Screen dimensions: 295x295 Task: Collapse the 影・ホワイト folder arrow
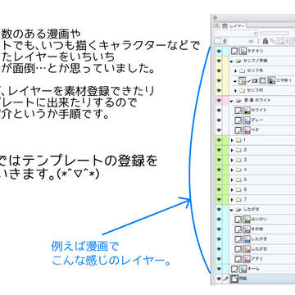pyautogui.click(x=232, y=101)
